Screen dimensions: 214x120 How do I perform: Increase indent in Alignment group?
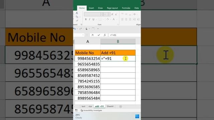(x=138, y=19)
